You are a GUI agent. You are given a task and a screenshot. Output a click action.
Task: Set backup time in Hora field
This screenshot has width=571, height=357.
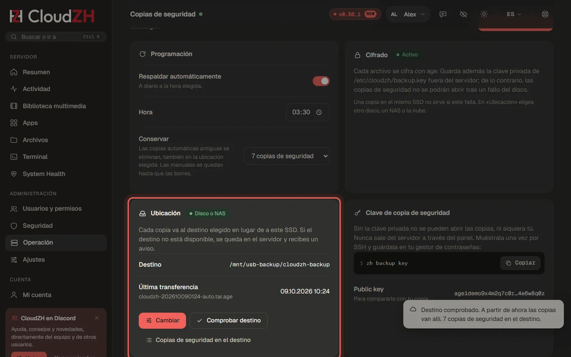(308, 112)
